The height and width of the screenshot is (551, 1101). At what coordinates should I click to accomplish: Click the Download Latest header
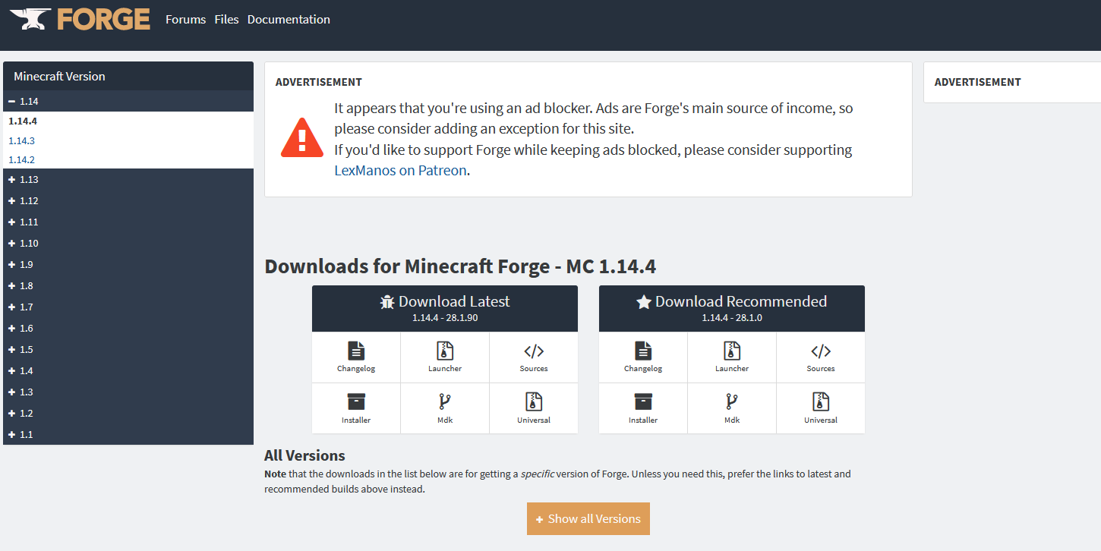(x=445, y=308)
